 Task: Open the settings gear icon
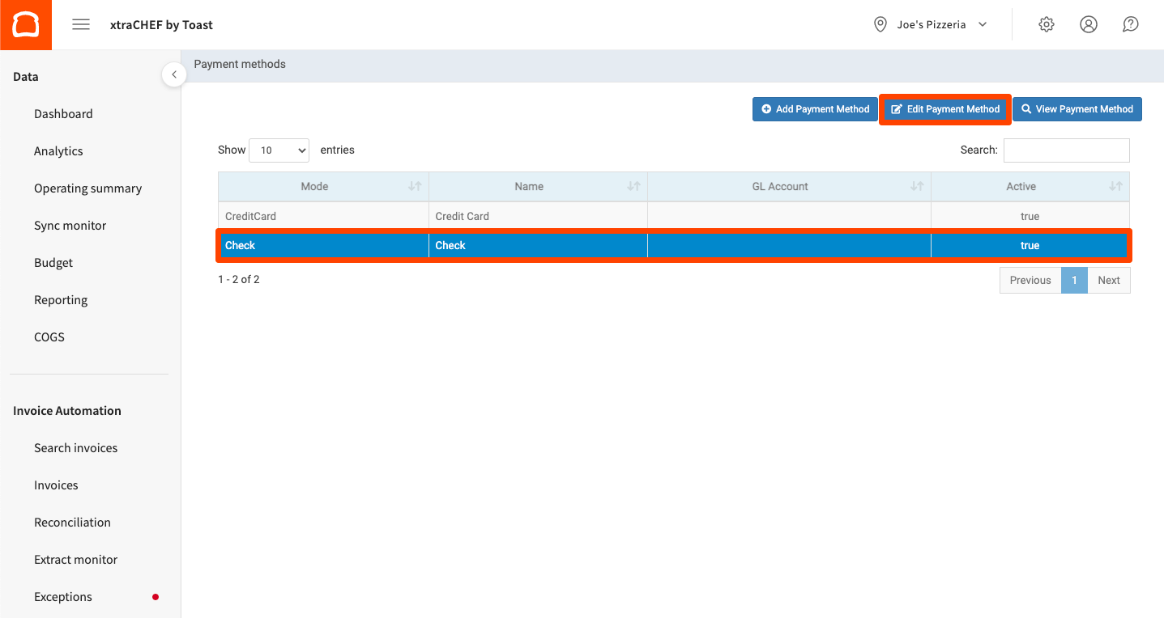[x=1046, y=24]
